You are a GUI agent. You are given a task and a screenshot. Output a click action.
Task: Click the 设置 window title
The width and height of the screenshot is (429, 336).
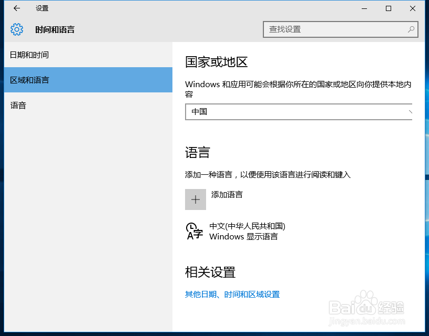point(42,8)
